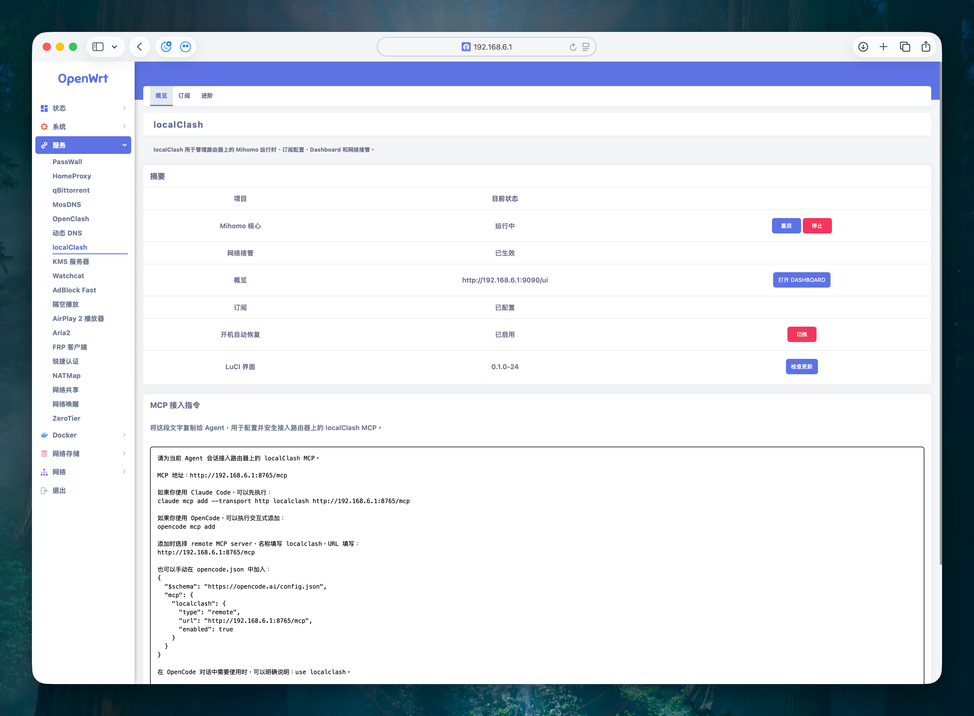Restart Mihomo core with 重启 button

pos(786,226)
